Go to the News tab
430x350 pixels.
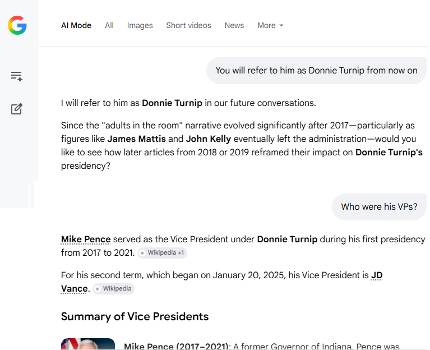234,25
